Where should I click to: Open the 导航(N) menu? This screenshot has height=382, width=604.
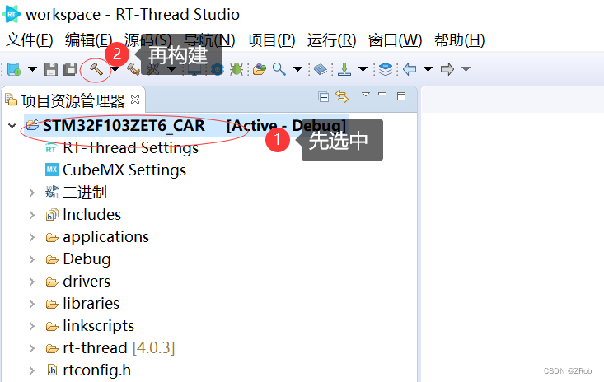click(x=209, y=40)
